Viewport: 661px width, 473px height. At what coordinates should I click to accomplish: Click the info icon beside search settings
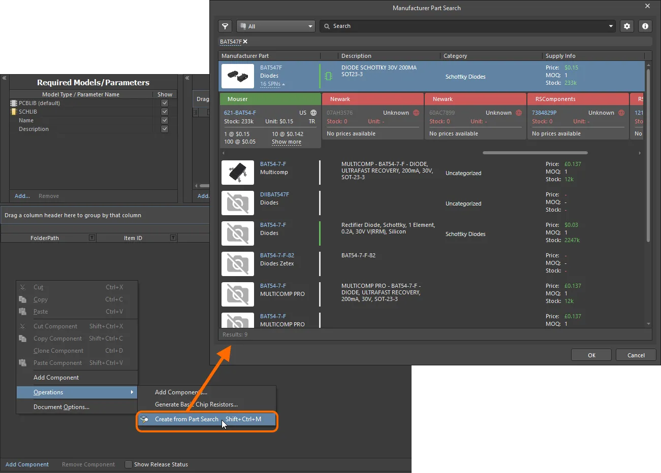pyautogui.click(x=645, y=26)
